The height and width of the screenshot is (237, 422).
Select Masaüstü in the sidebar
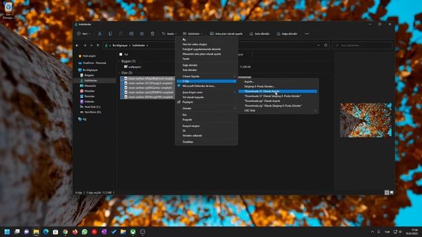pyautogui.click(x=90, y=86)
